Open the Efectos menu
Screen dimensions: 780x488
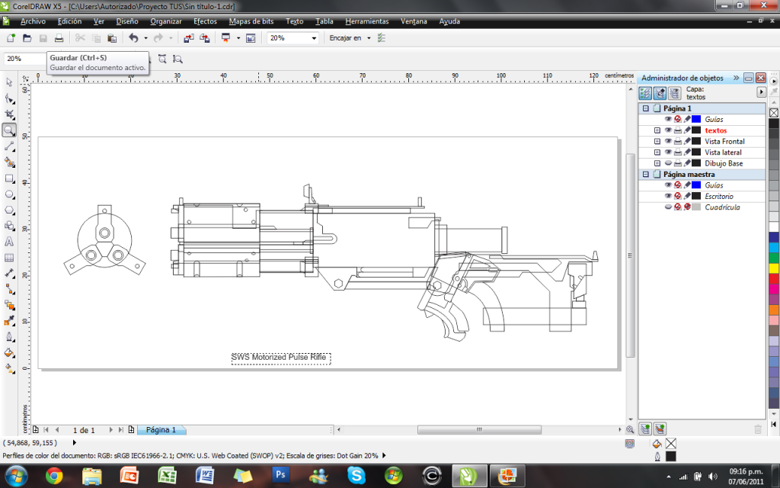(x=205, y=21)
